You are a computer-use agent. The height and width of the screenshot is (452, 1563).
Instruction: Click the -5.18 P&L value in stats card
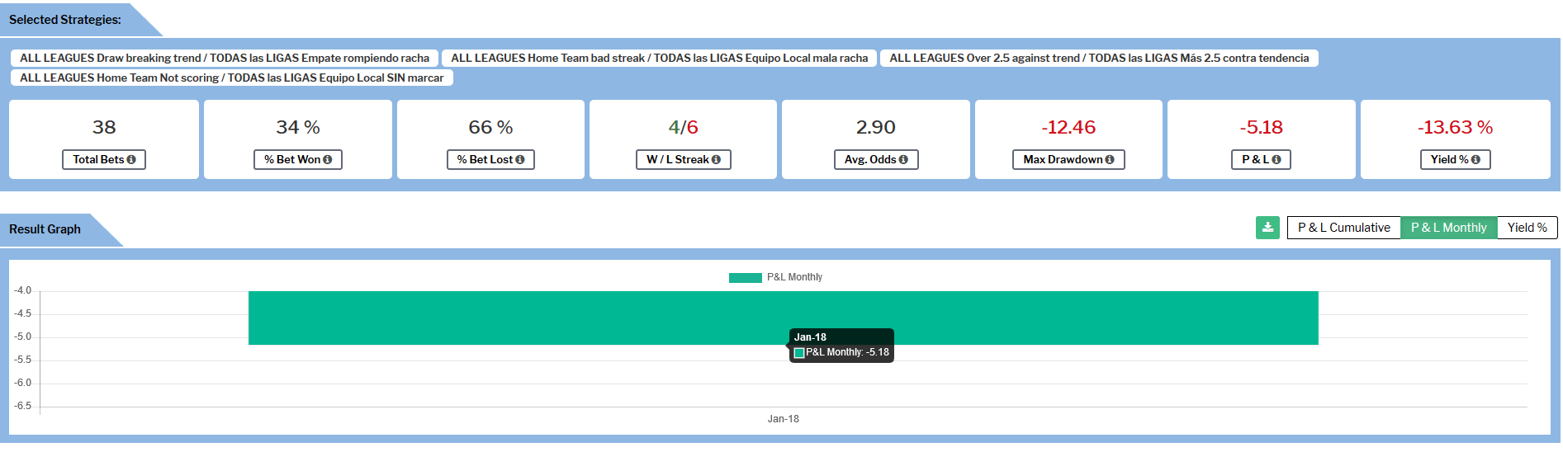tap(1262, 127)
